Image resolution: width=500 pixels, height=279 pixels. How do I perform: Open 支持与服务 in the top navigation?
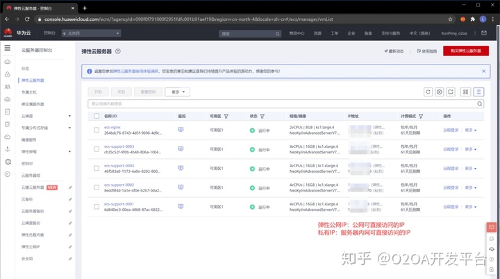coord(390,33)
